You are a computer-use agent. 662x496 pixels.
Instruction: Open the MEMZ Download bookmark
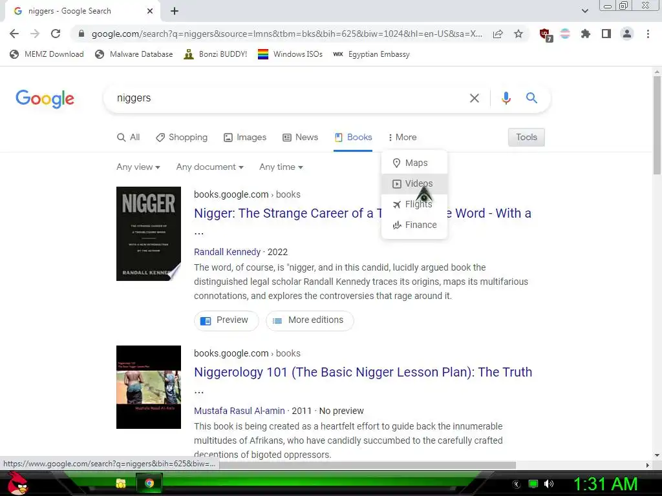(x=47, y=54)
